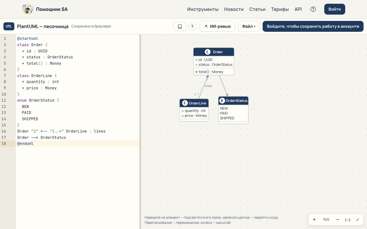Click the Войти login button
367x229 pixels.
click(335, 9)
